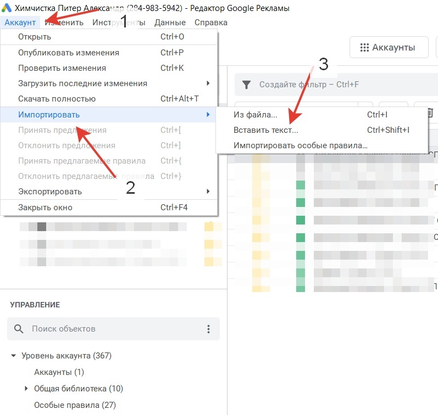The width and height of the screenshot is (438, 415).
Task: Choose Открыть from the account menu
Action: [x=109, y=37]
